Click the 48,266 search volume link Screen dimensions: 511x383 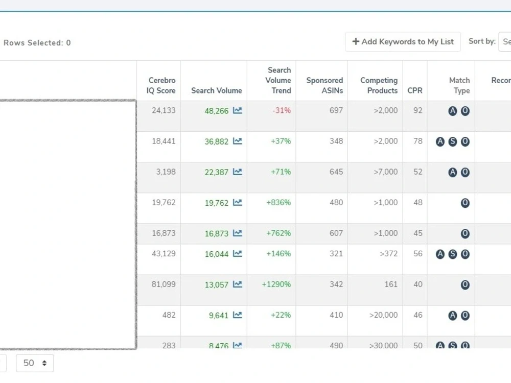click(216, 111)
